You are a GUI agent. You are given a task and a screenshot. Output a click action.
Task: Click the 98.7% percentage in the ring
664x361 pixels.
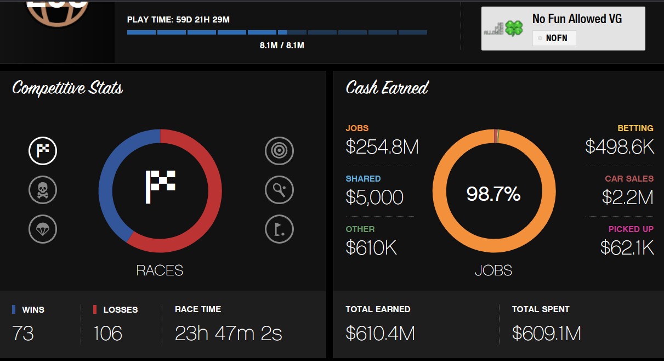[x=493, y=194]
